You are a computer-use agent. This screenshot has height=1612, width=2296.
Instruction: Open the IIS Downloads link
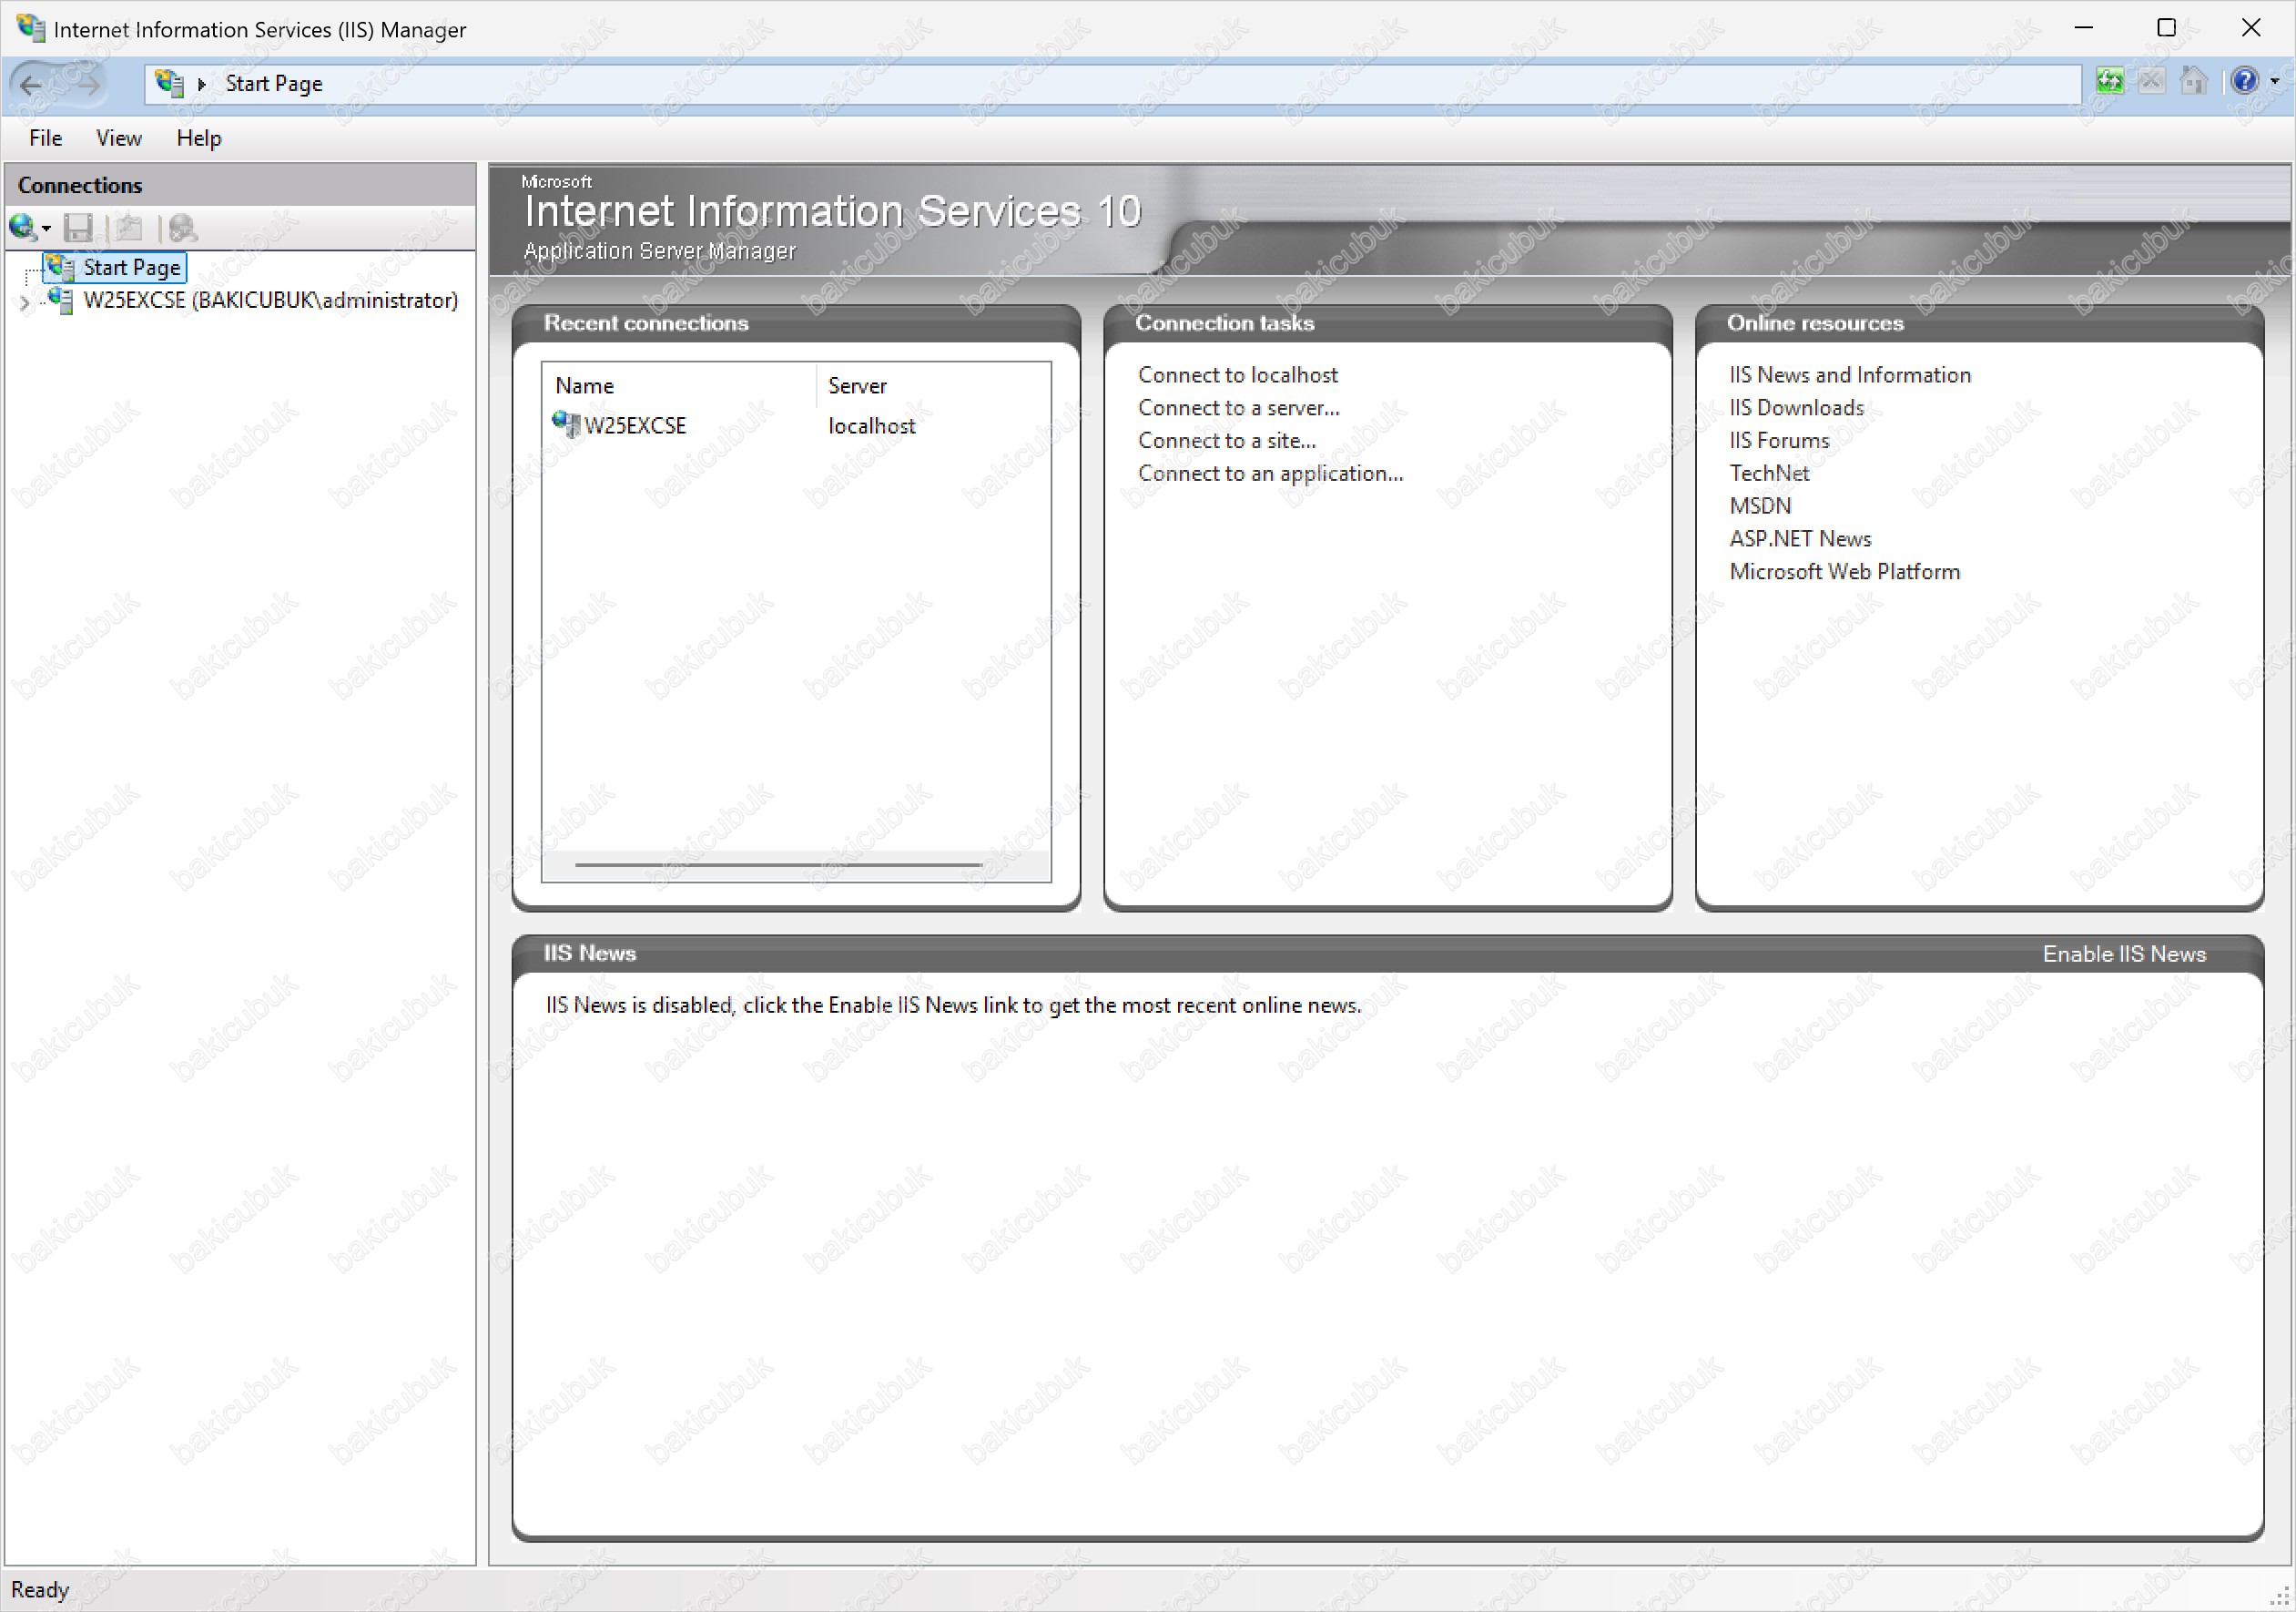(1797, 407)
